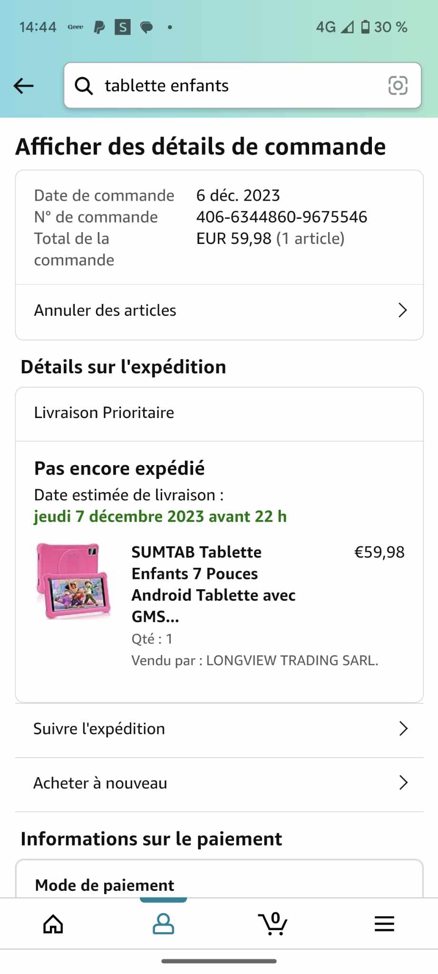Screen dimensions: 438x974
Task: Tap the PayPal notification icon in status bar
Action: (x=99, y=28)
